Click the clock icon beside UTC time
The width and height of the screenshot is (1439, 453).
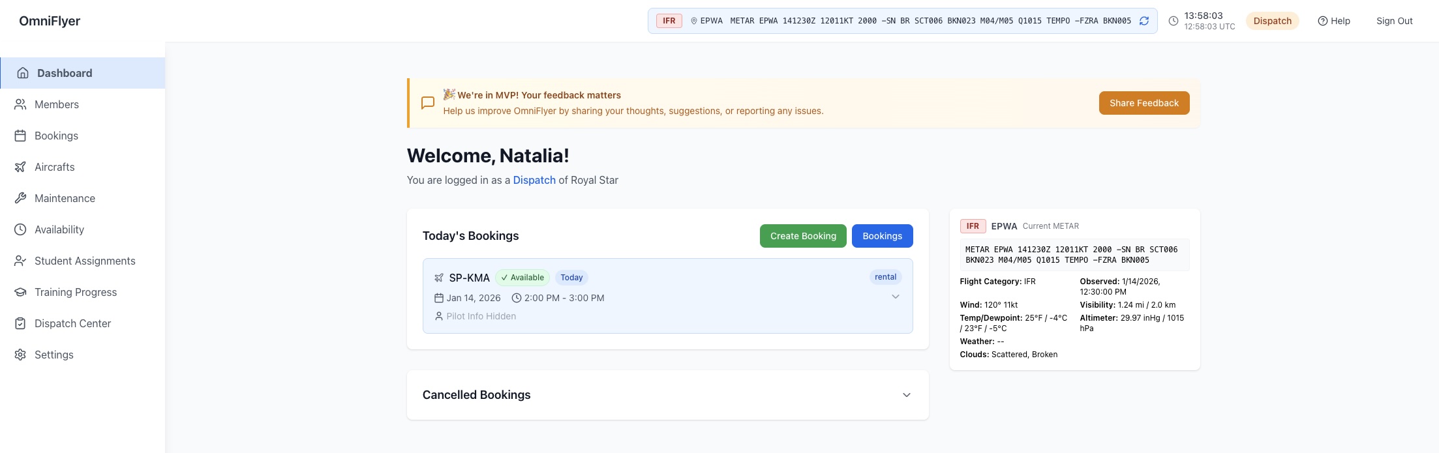pos(1173,21)
